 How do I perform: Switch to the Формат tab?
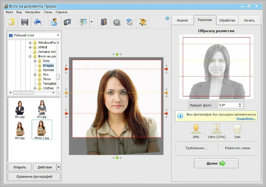[x=182, y=21]
